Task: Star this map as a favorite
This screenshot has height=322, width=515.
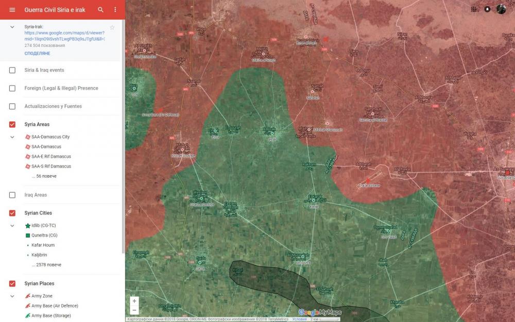Action: [x=112, y=27]
